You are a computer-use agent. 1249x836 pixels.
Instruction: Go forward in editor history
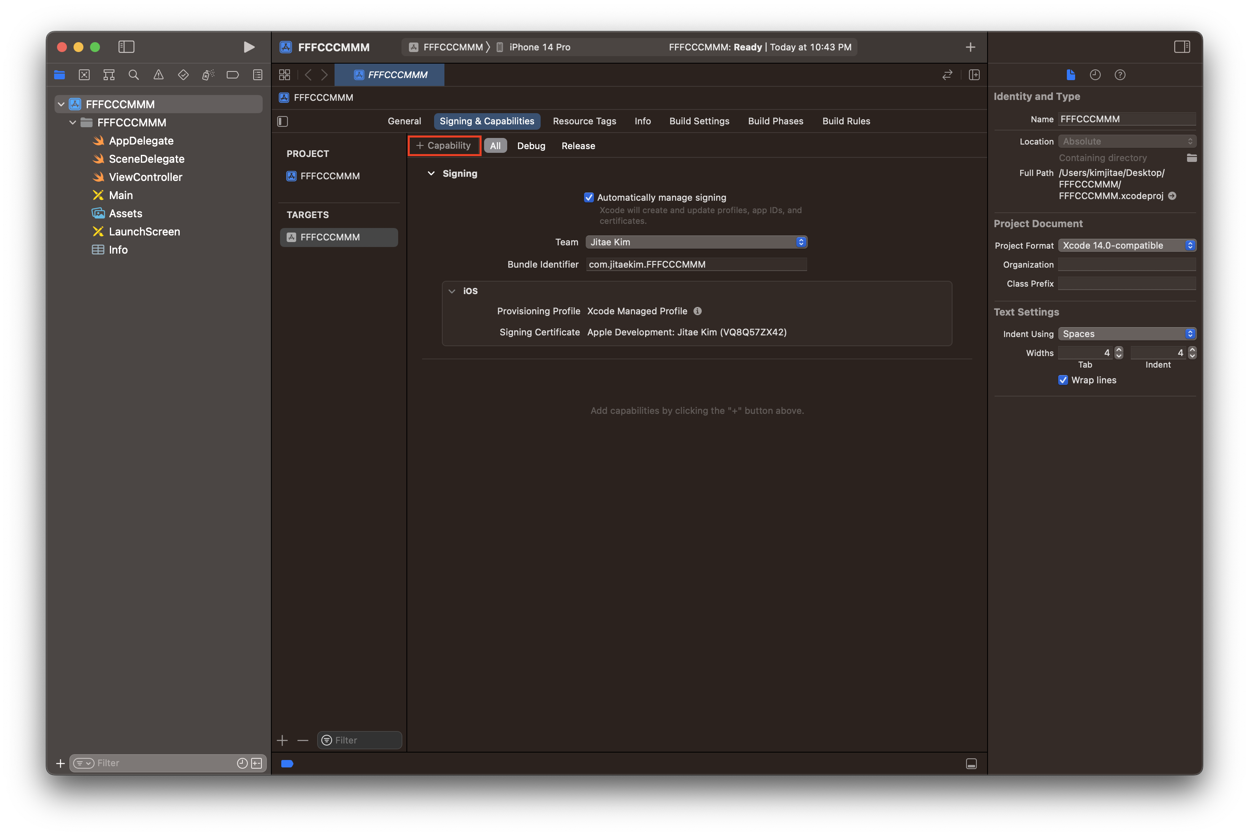[x=324, y=75]
